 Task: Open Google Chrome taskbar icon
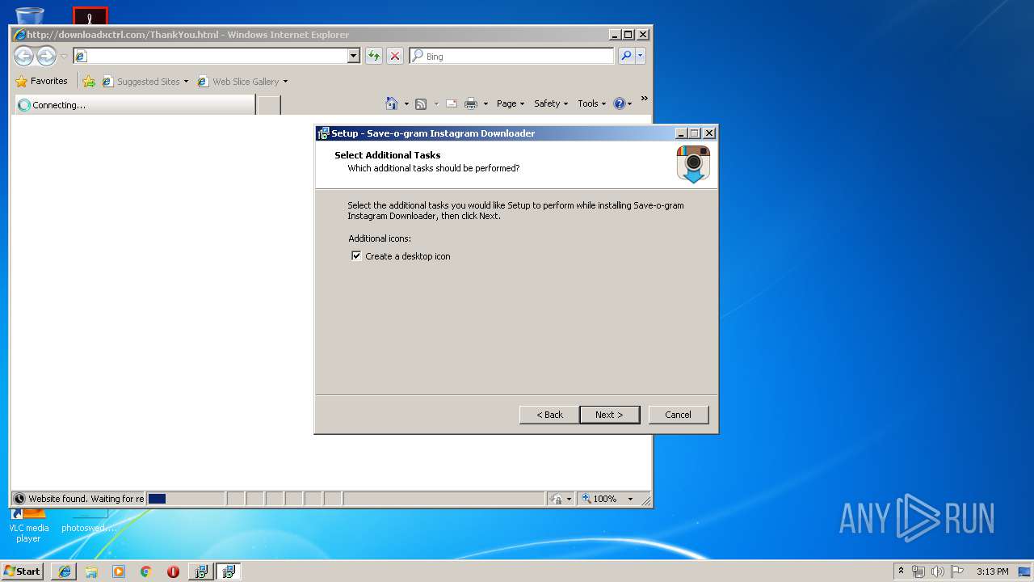[146, 571]
